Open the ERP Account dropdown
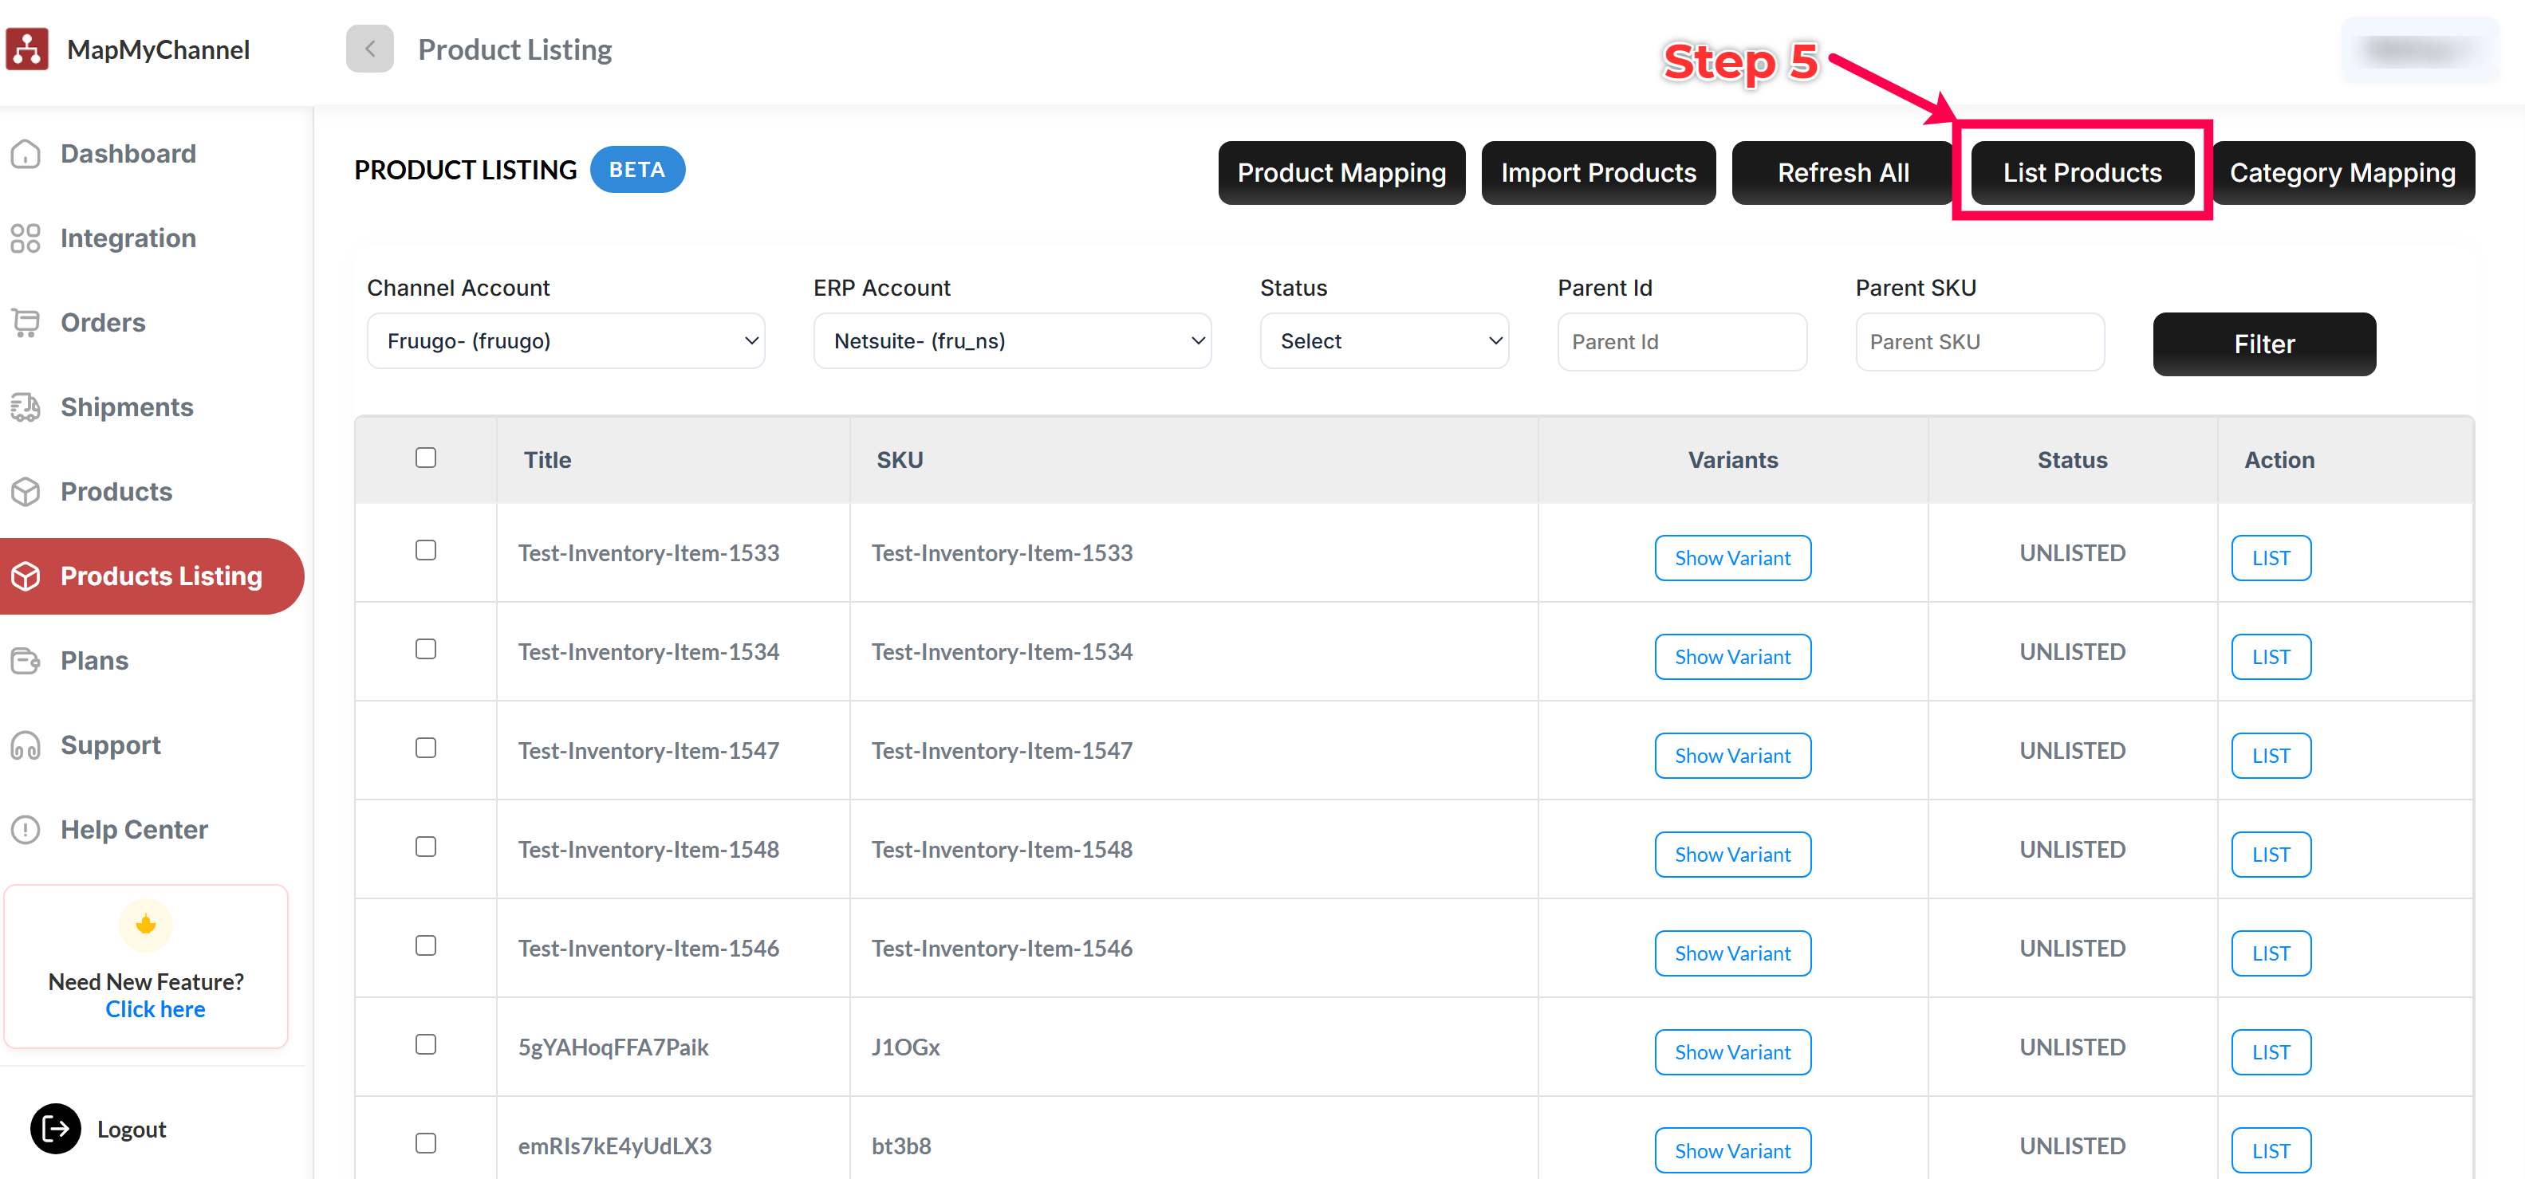 click(x=1011, y=341)
